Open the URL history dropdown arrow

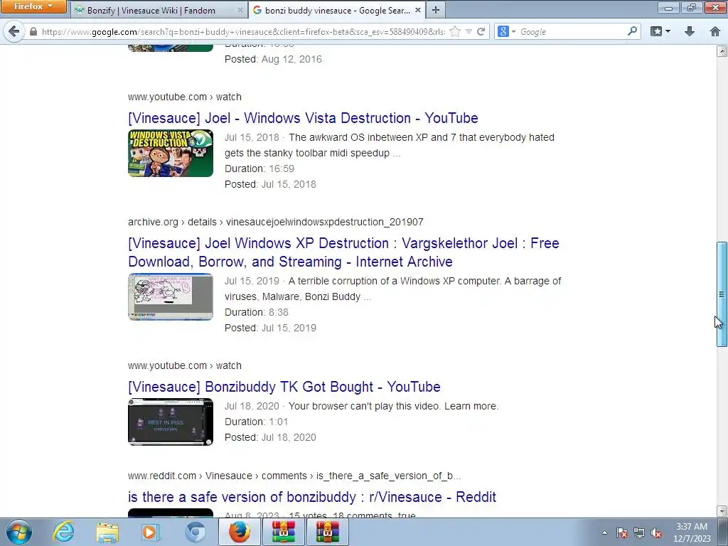pos(469,31)
